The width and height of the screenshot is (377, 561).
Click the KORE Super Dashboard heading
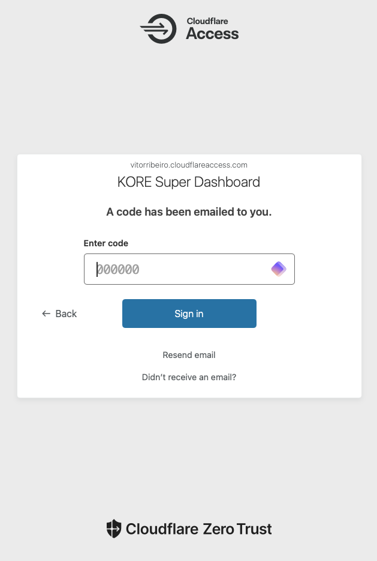[x=189, y=182]
